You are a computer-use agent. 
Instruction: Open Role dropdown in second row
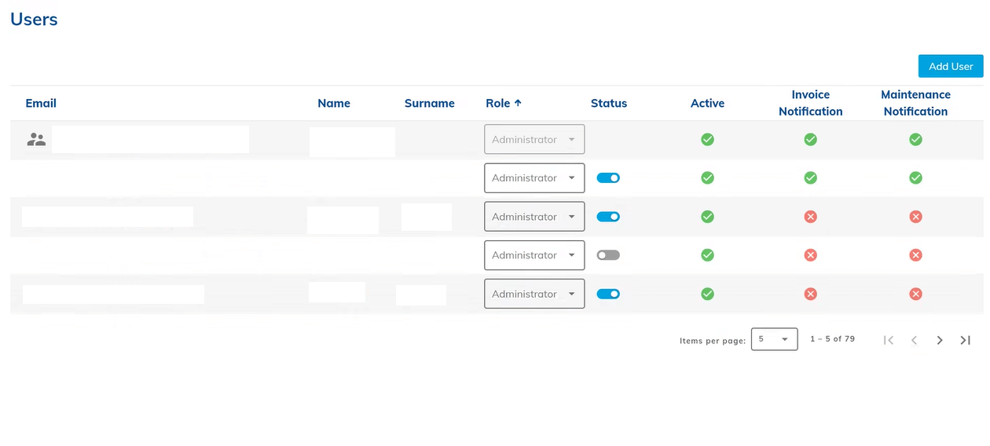(534, 178)
